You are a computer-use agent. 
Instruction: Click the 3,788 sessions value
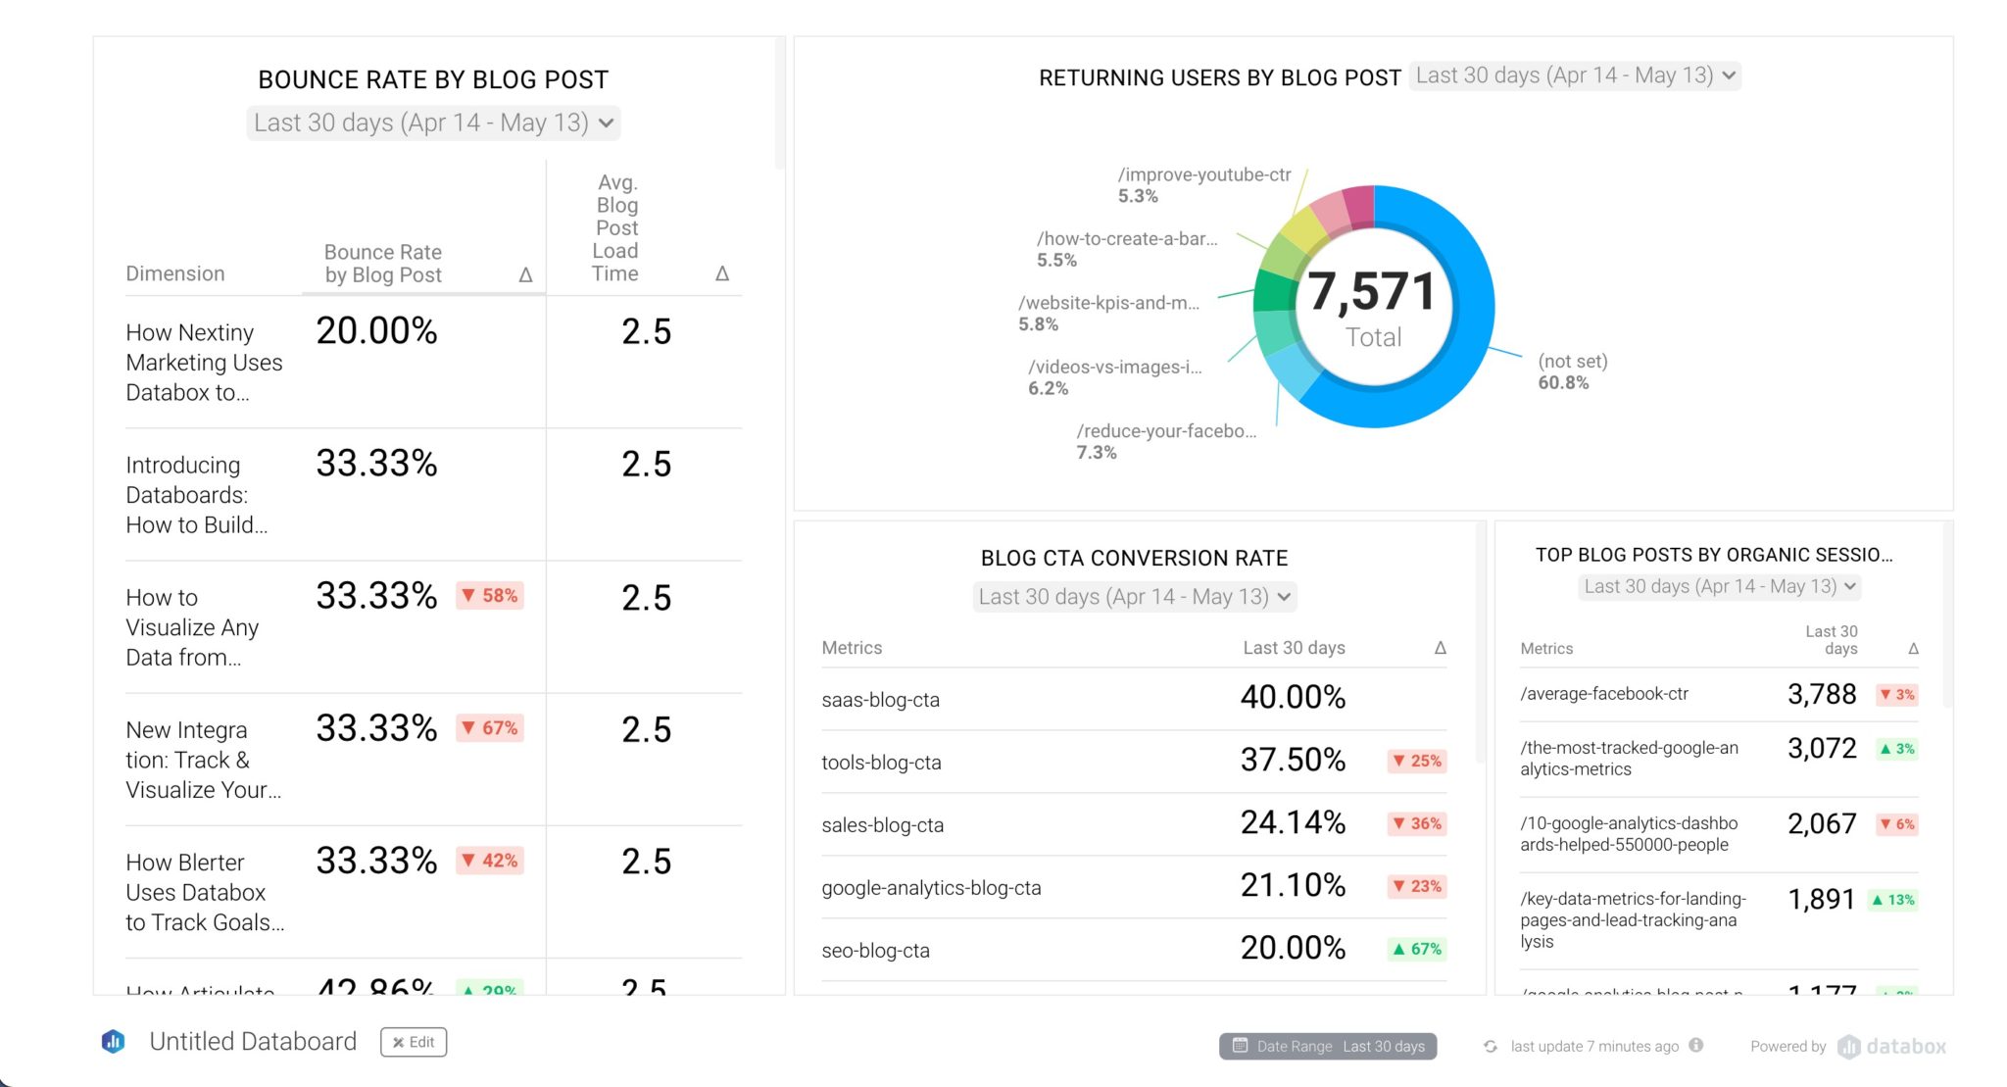pos(1822,694)
